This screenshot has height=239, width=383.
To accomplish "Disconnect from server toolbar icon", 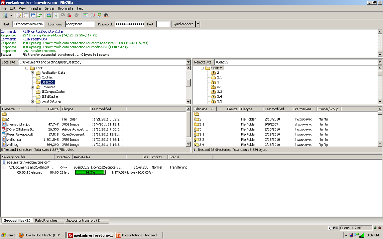I will [x=70, y=15].
